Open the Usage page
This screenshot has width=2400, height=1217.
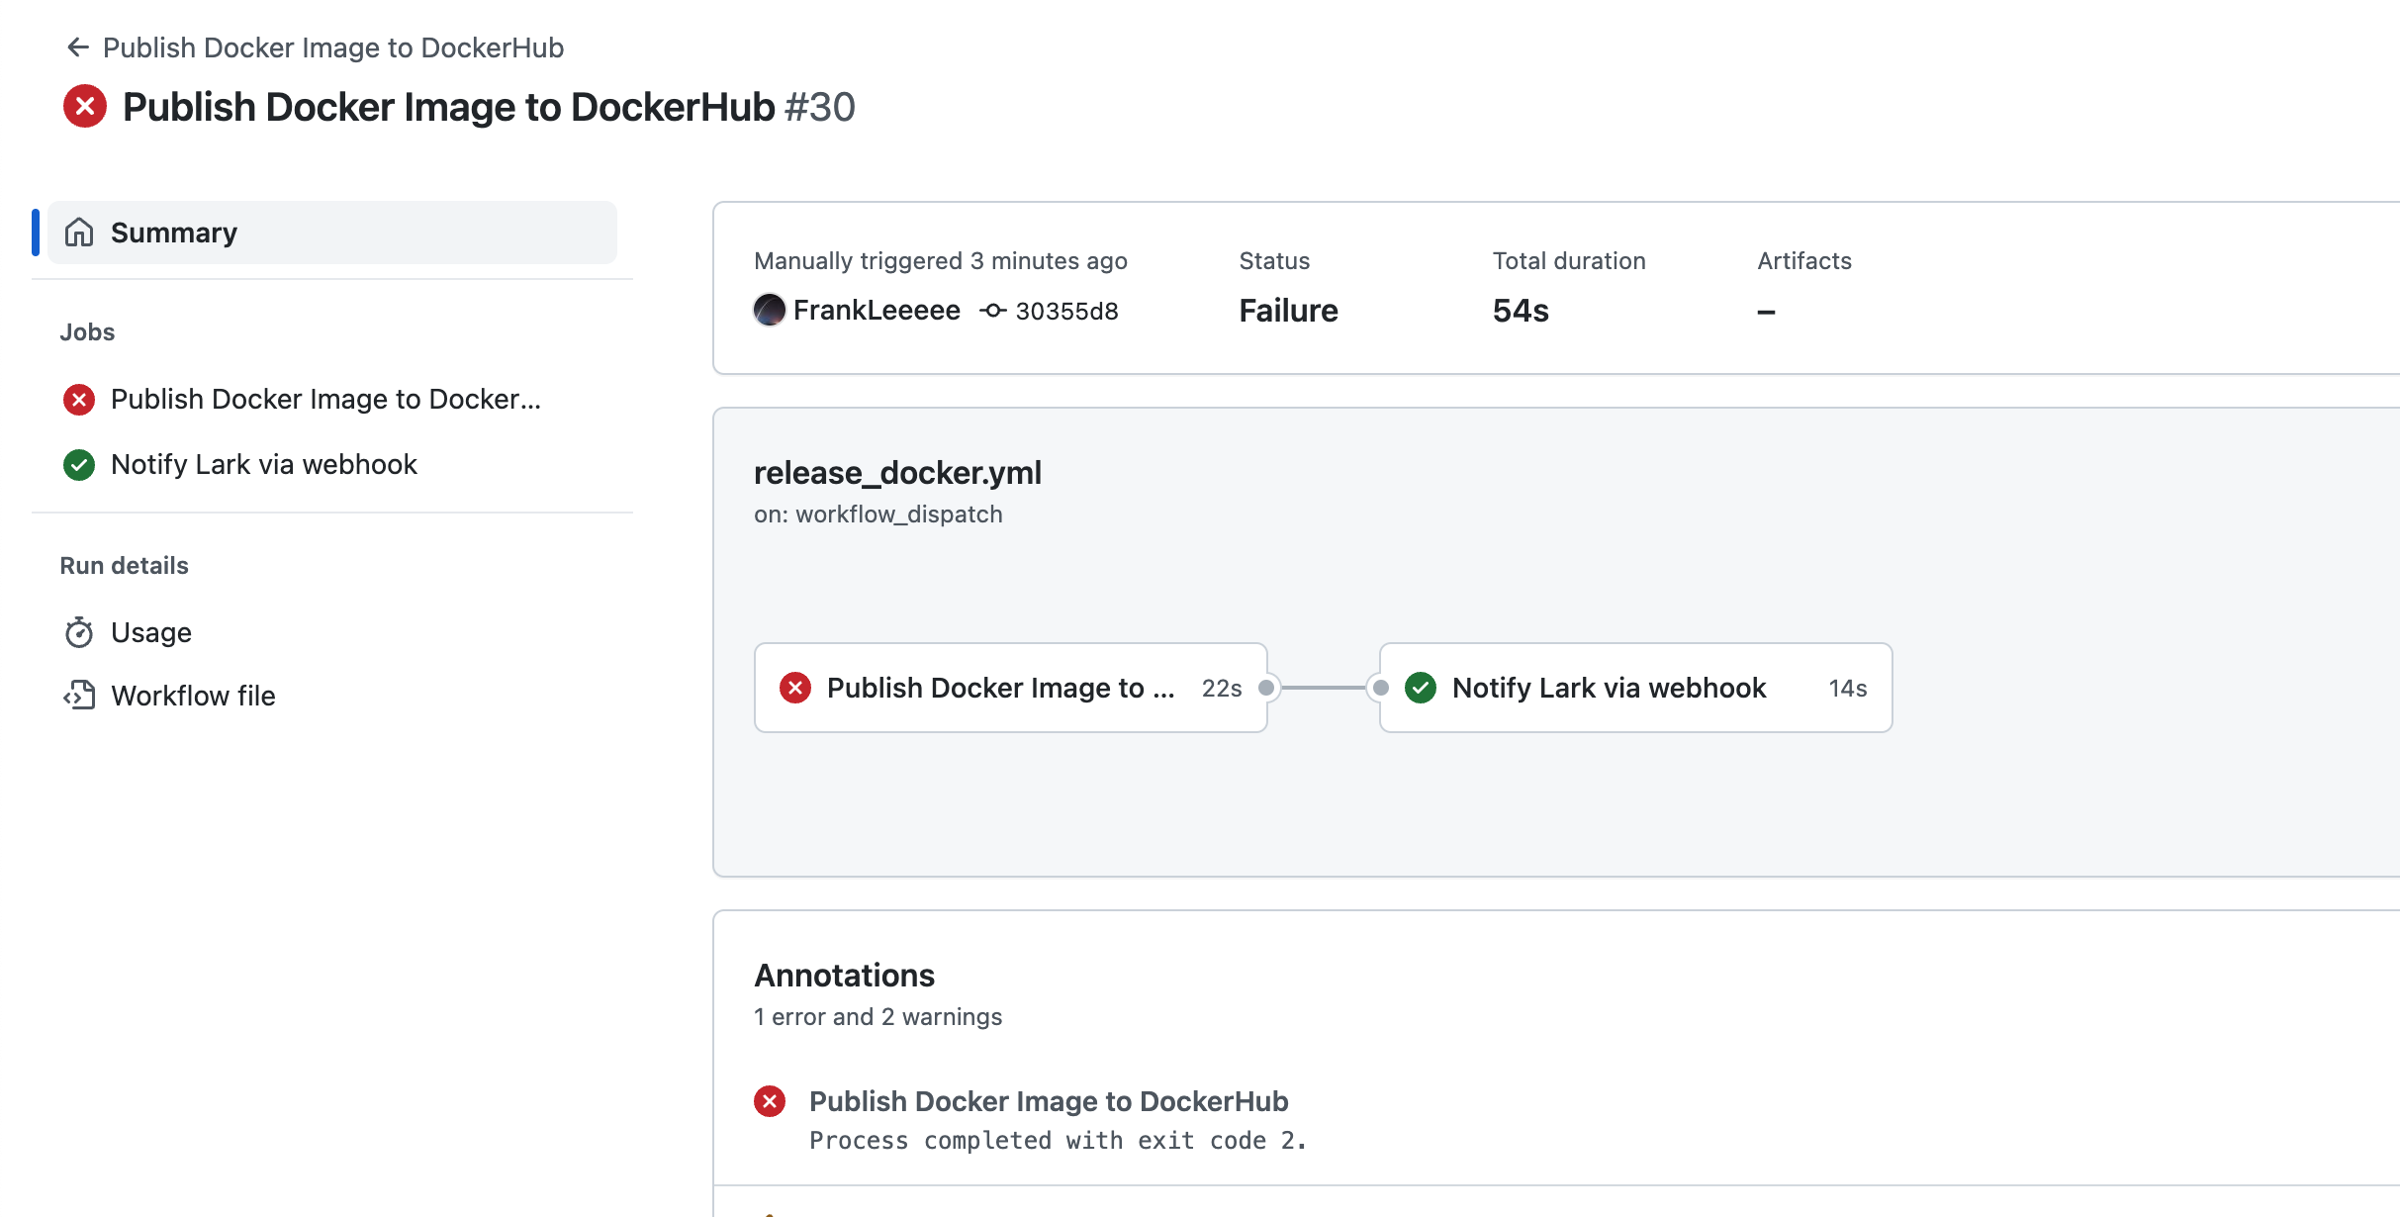tap(151, 632)
